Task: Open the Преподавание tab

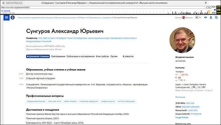Action: click(58, 57)
